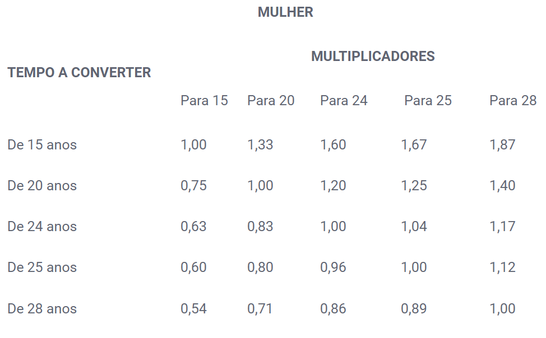Select the De 25 anos row label
This screenshot has height=338, width=546.
coord(42,267)
